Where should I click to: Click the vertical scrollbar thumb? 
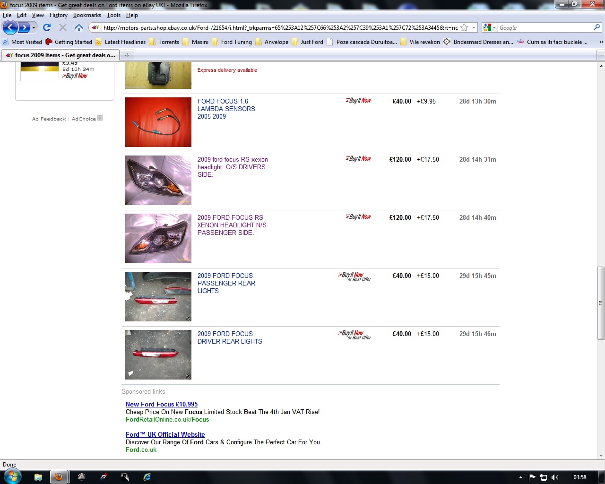coord(601,303)
